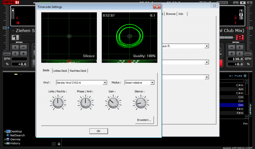Screen dimensions: 255x149
Task: Switch to the Linkes Deck tab
Action: coord(60,71)
